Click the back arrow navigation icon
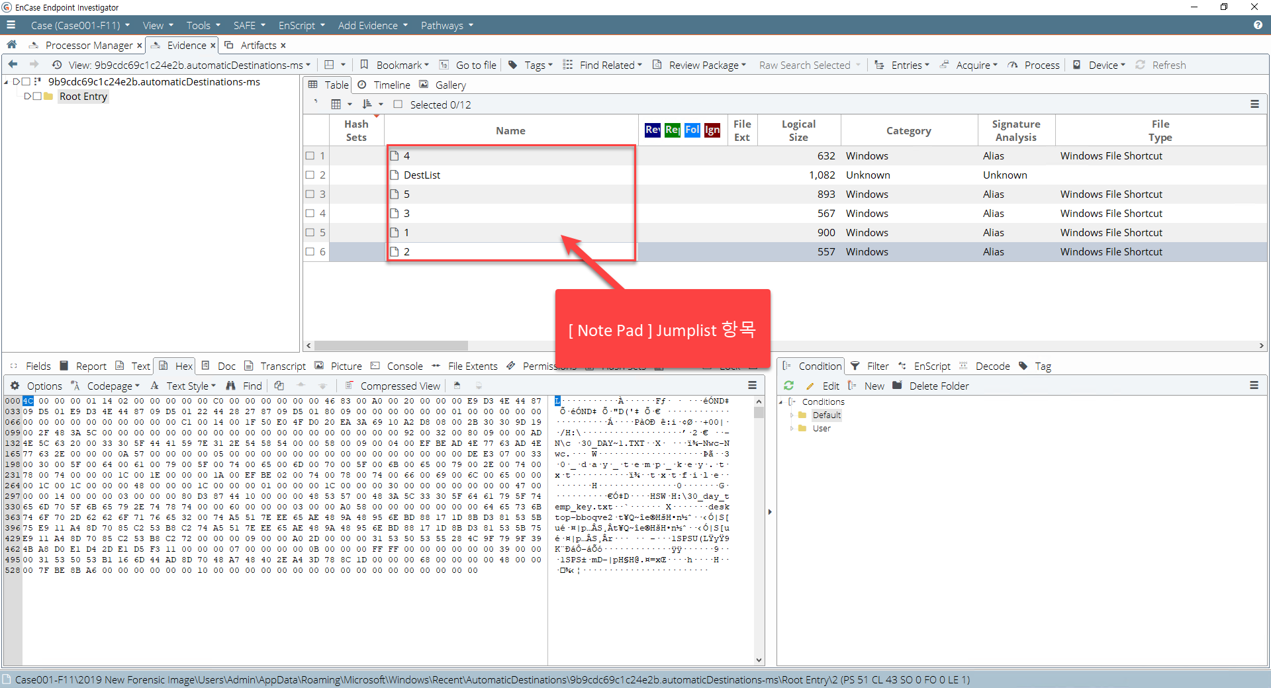Screen dimensions: 1271x688 click(13, 65)
